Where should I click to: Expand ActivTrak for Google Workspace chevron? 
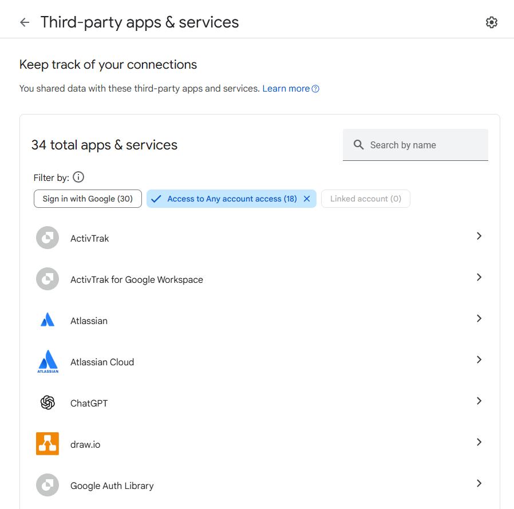coord(479,278)
